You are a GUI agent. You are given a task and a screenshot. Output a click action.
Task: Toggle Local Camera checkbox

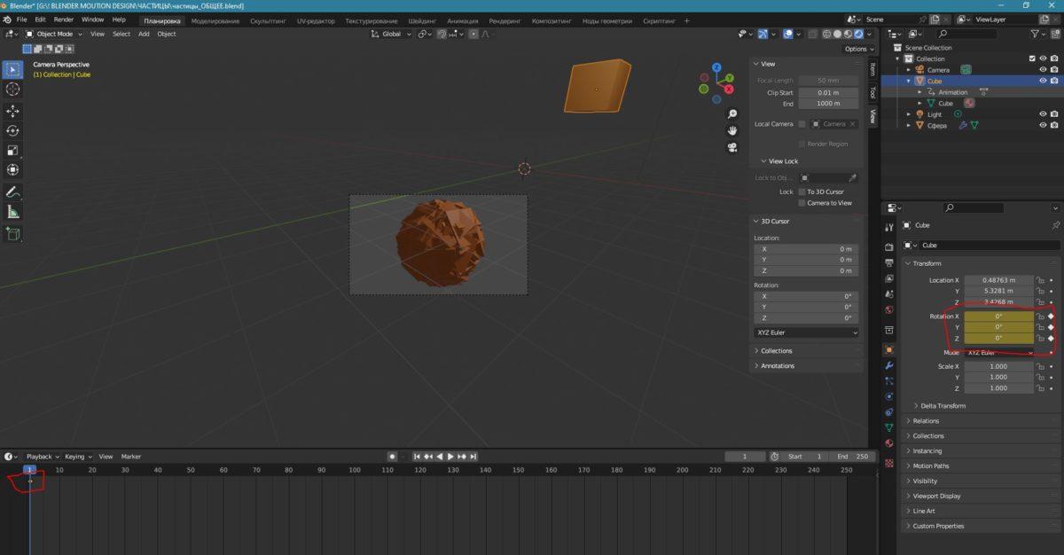point(802,124)
